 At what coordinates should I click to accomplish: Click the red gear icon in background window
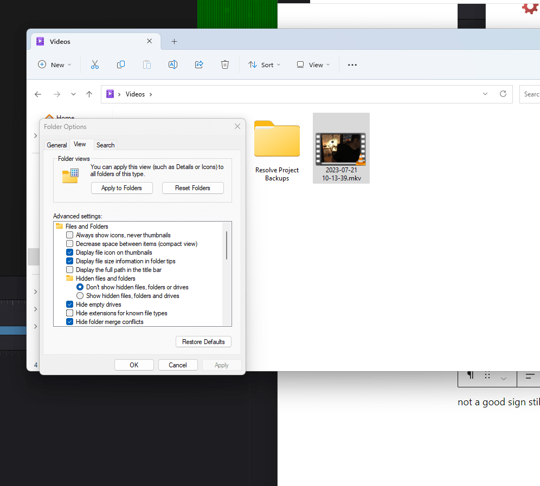click(x=530, y=8)
